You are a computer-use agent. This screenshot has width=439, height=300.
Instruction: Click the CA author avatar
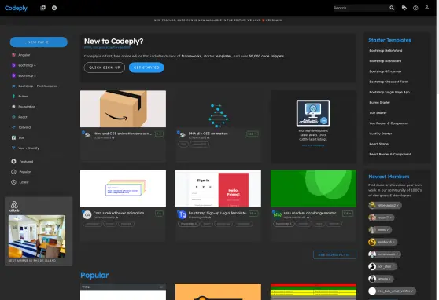coord(87,214)
